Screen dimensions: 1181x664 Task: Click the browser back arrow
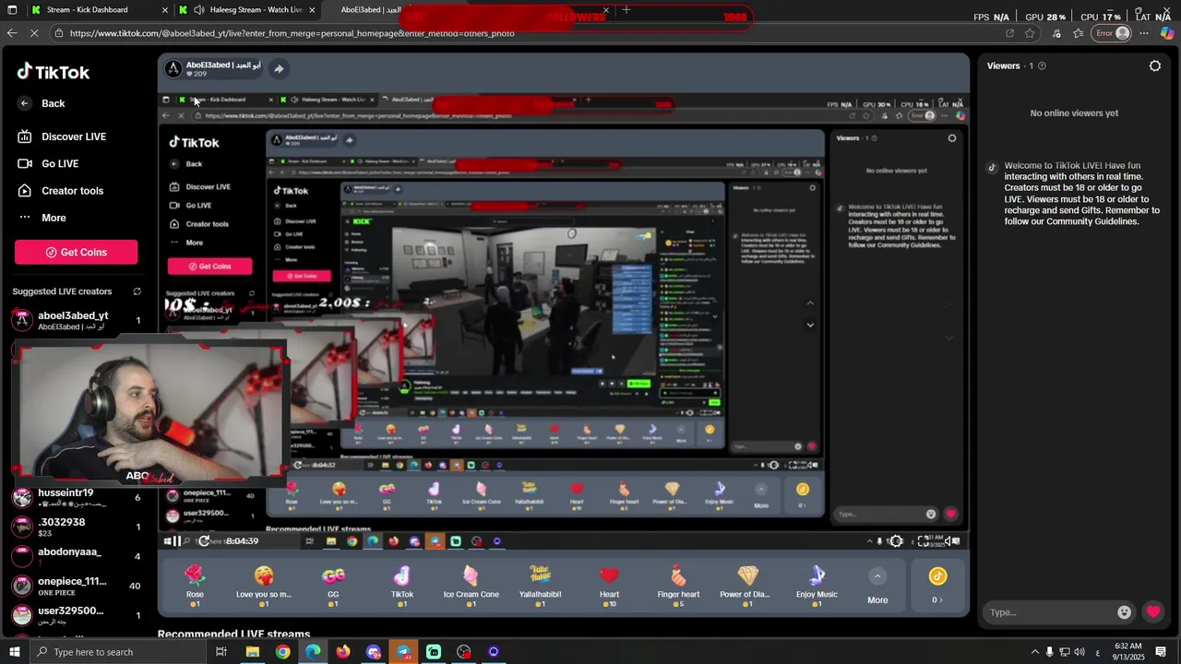[12, 33]
